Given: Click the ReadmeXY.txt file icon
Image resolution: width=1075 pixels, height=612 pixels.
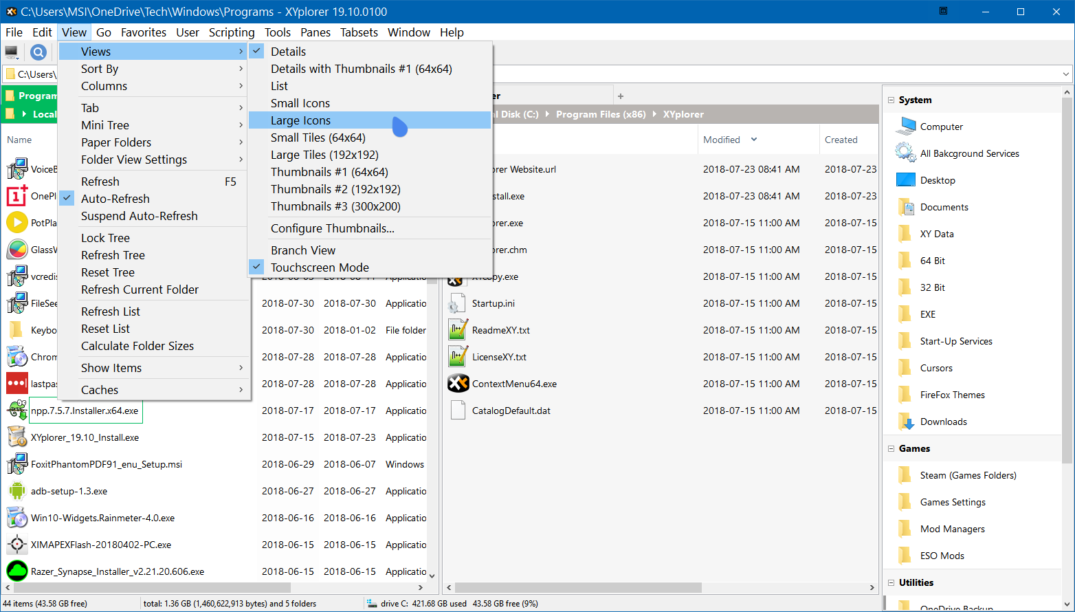Looking at the screenshot, I should (x=458, y=330).
